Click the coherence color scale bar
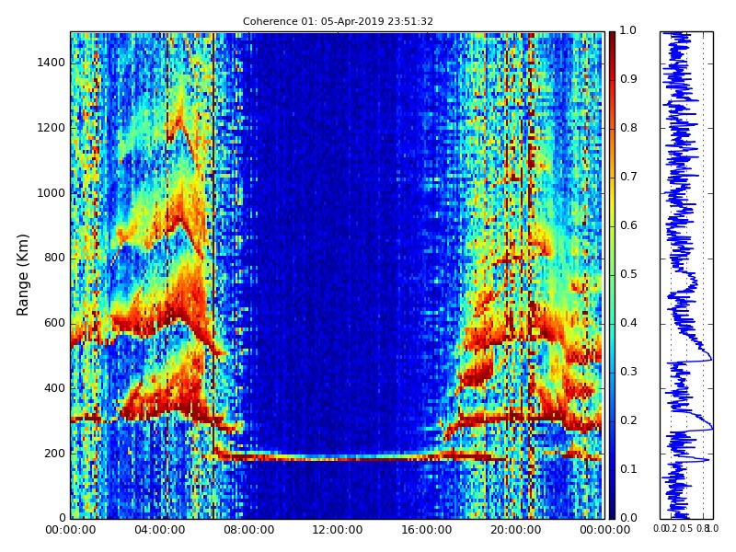 612,275
